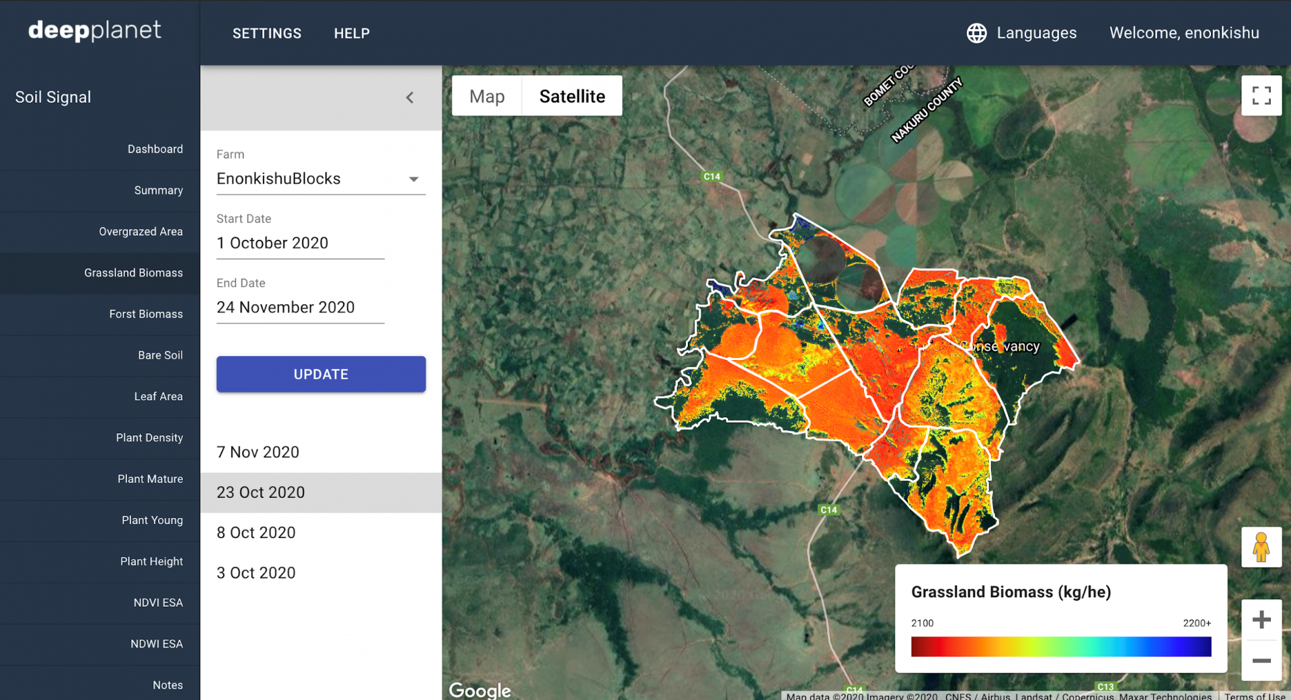The height and width of the screenshot is (700, 1291).
Task: Select the Street View pegman icon
Action: point(1261,547)
